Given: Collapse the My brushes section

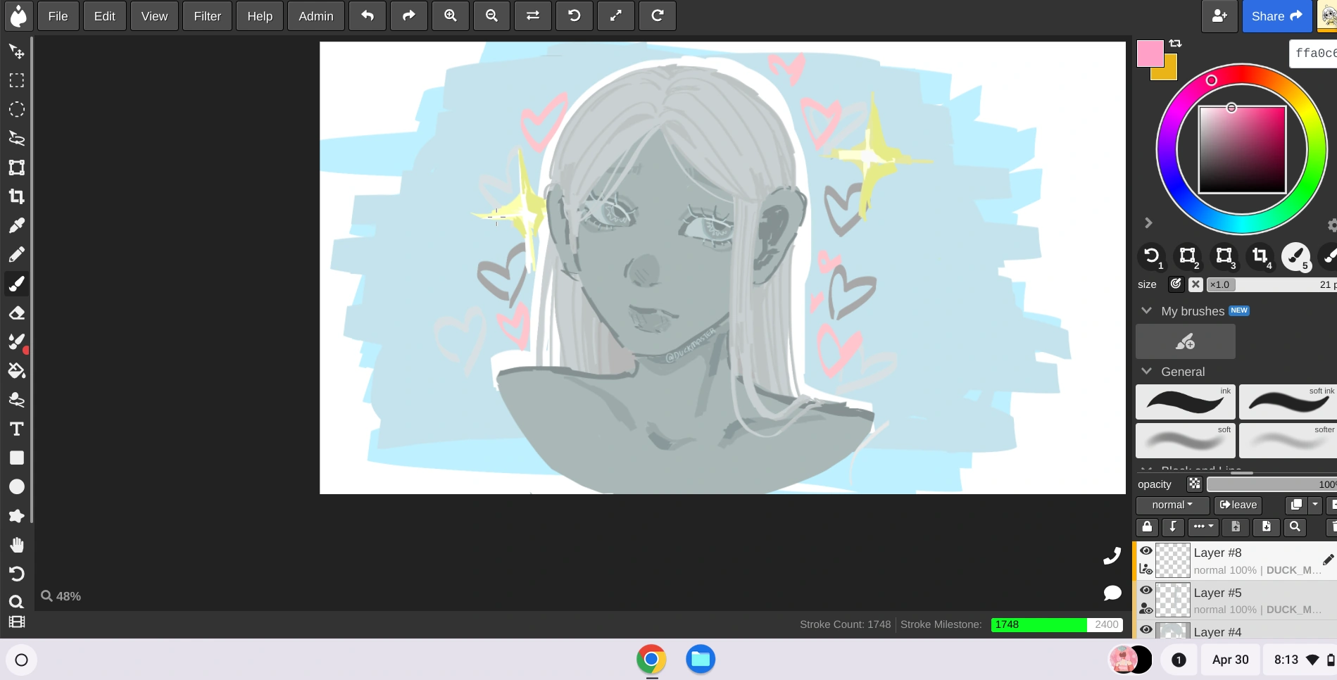Looking at the screenshot, I should point(1146,310).
